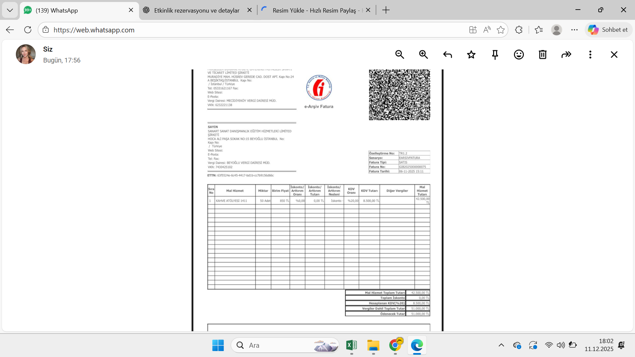The width and height of the screenshot is (635, 357).
Task: Reply to this image message
Action: tap(447, 55)
